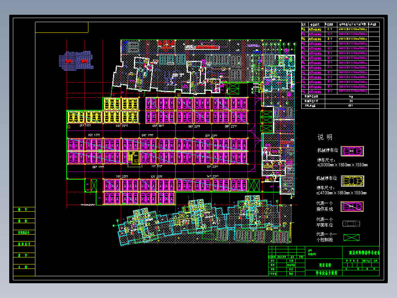This screenshot has height=298, width=397.
Task: Click the green control cabinet legend symbol
Action: [351, 238]
